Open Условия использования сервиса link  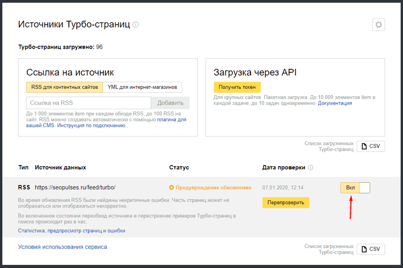point(63,247)
